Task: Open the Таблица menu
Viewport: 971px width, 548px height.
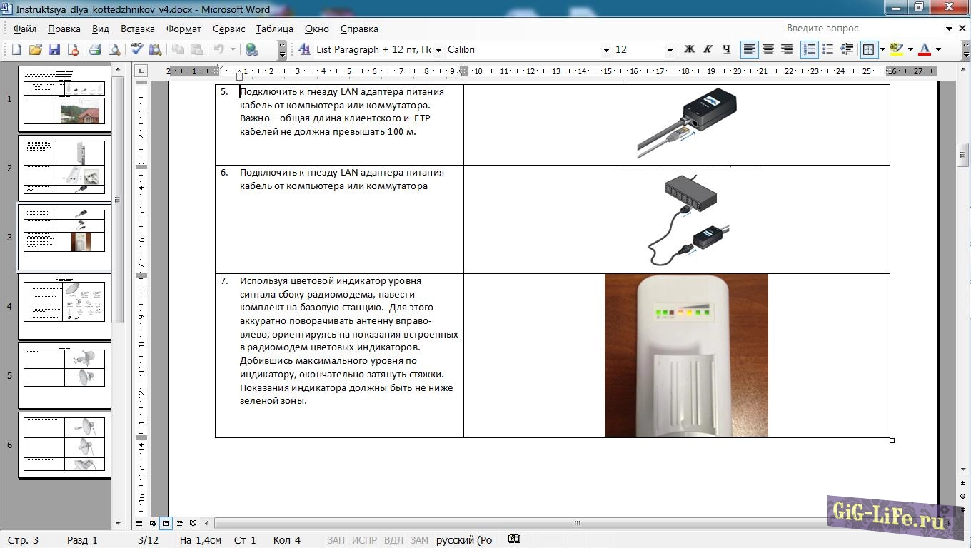Action: tap(274, 29)
